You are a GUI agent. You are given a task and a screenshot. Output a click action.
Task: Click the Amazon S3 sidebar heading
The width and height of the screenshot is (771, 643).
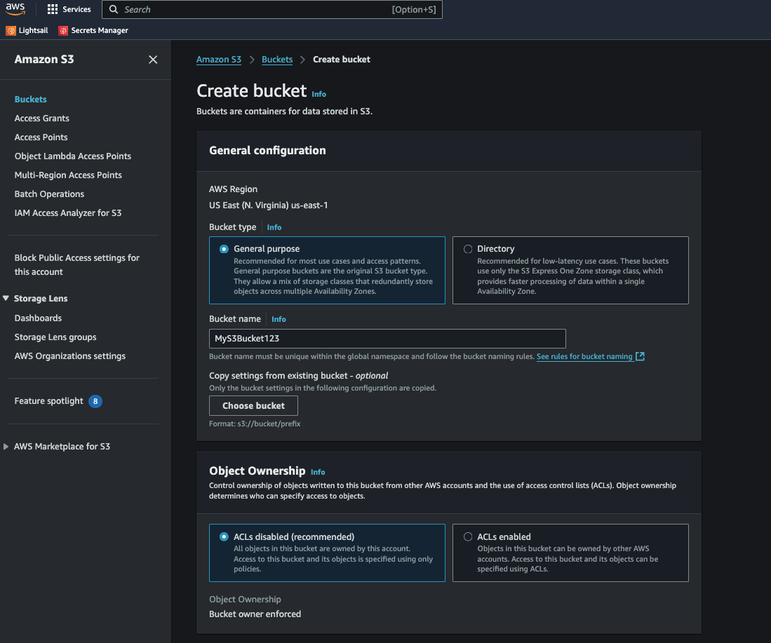44,60
